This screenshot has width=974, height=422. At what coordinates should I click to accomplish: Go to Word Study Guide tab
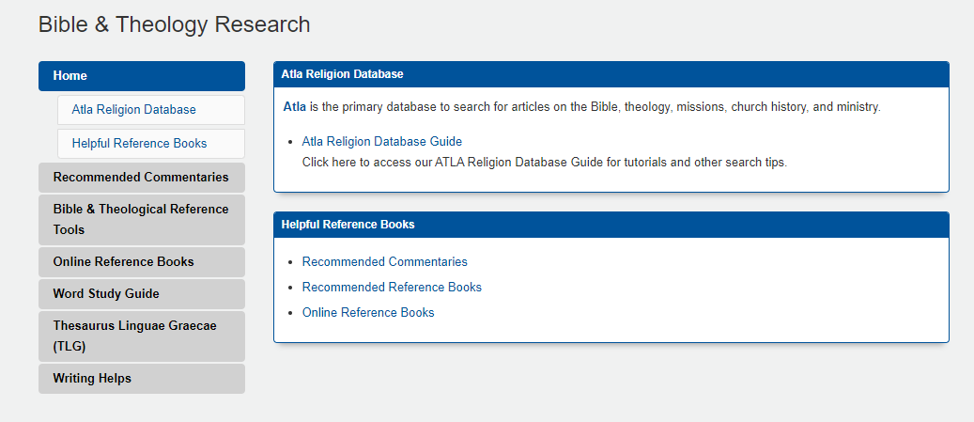pyautogui.click(x=142, y=294)
